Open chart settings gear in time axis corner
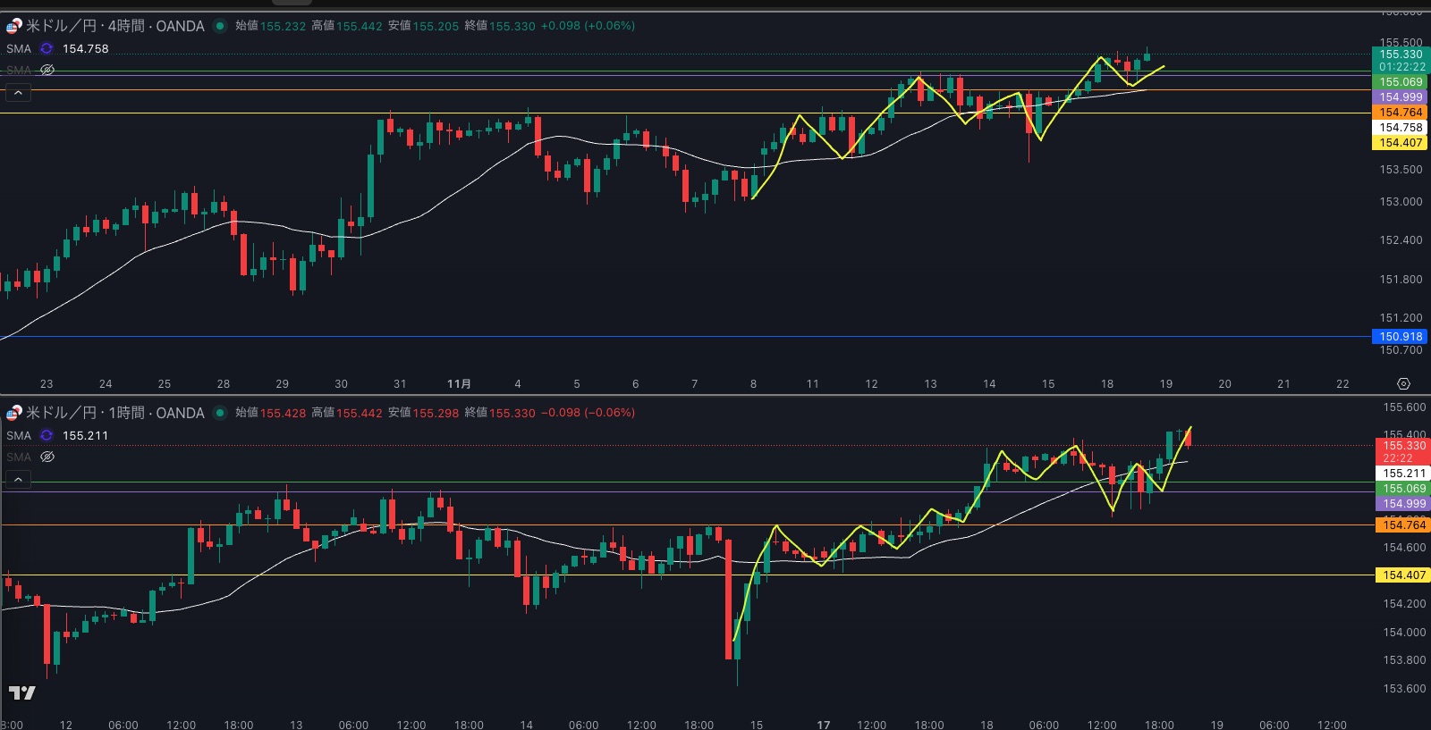This screenshot has height=730, width=1431. [x=1403, y=383]
